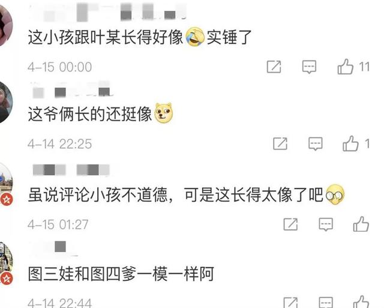The width and height of the screenshot is (384, 308).
Task: Open replies for the 4-15 00:00 comment
Action: pyautogui.click(x=309, y=67)
